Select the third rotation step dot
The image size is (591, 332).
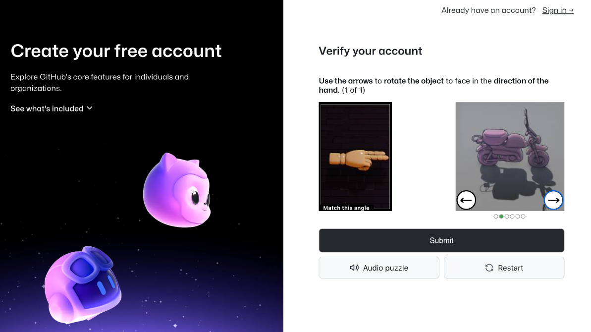507,217
